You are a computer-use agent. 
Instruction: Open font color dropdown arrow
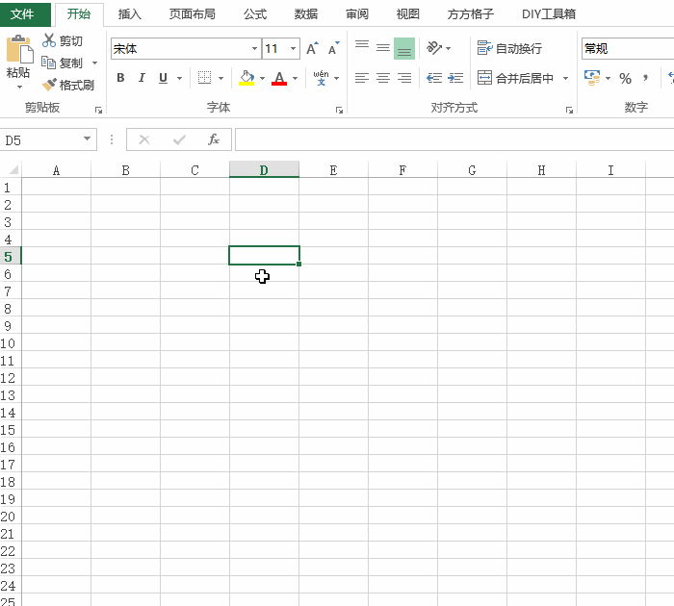click(296, 78)
